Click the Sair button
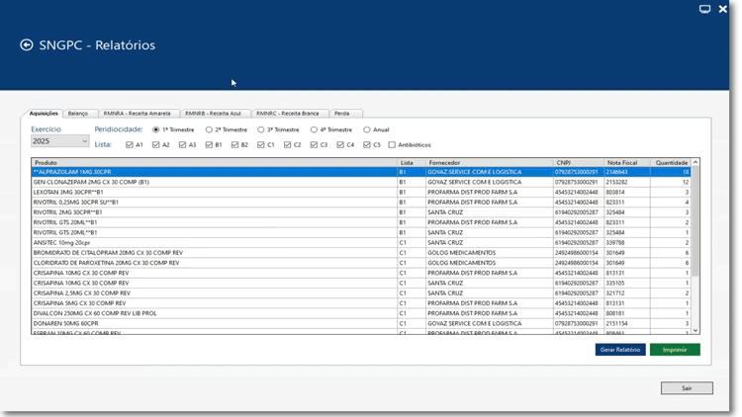The height and width of the screenshot is (417, 742). 687,388
